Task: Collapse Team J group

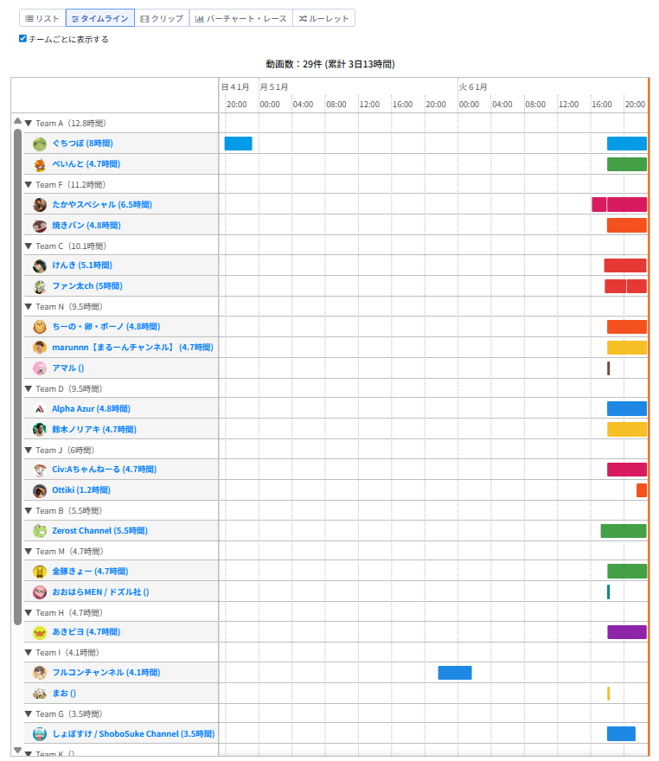Action: tap(29, 451)
